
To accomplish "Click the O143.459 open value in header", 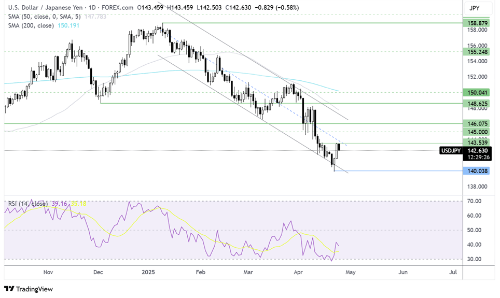I will [x=150, y=7].
